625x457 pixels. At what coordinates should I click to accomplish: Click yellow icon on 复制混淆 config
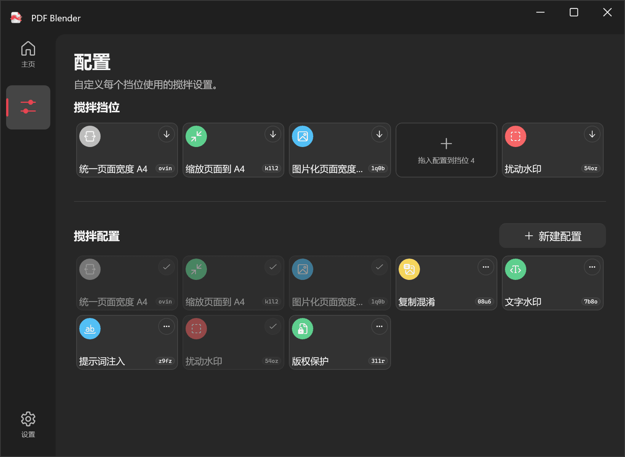[409, 269]
